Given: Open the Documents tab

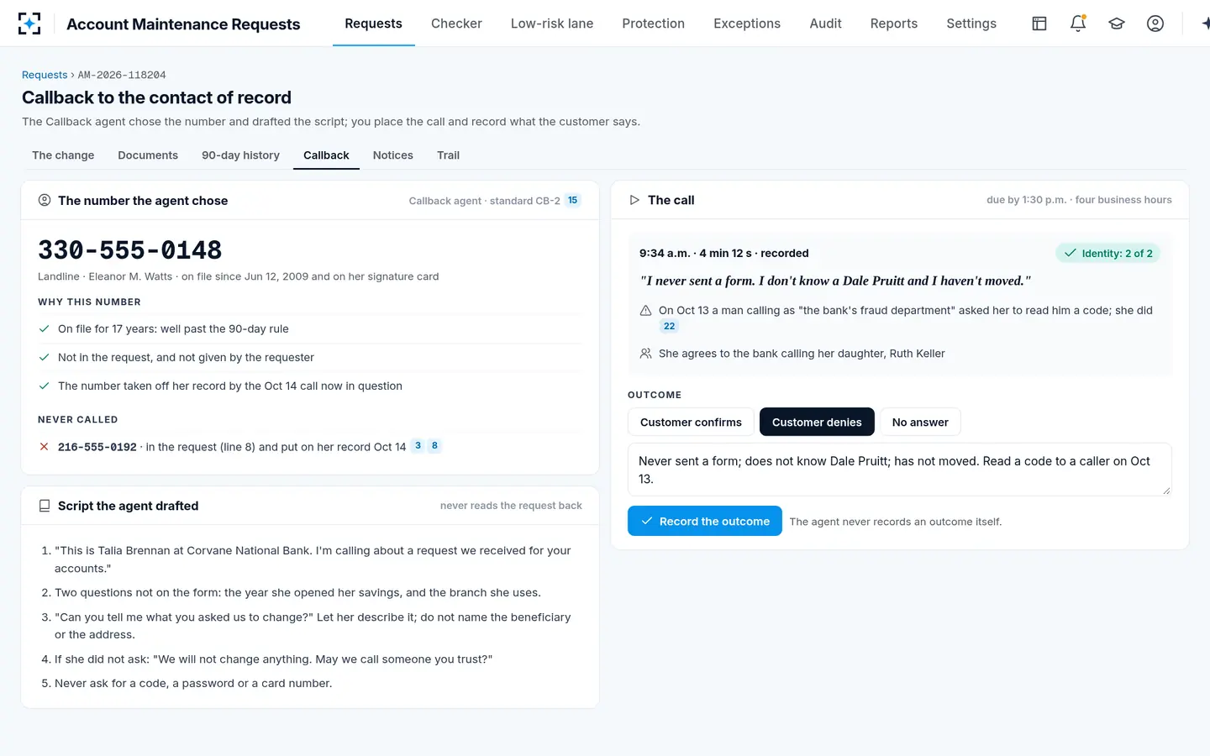Looking at the screenshot, I should 148,155.
